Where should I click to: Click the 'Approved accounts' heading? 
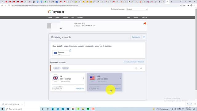[58, 62]
